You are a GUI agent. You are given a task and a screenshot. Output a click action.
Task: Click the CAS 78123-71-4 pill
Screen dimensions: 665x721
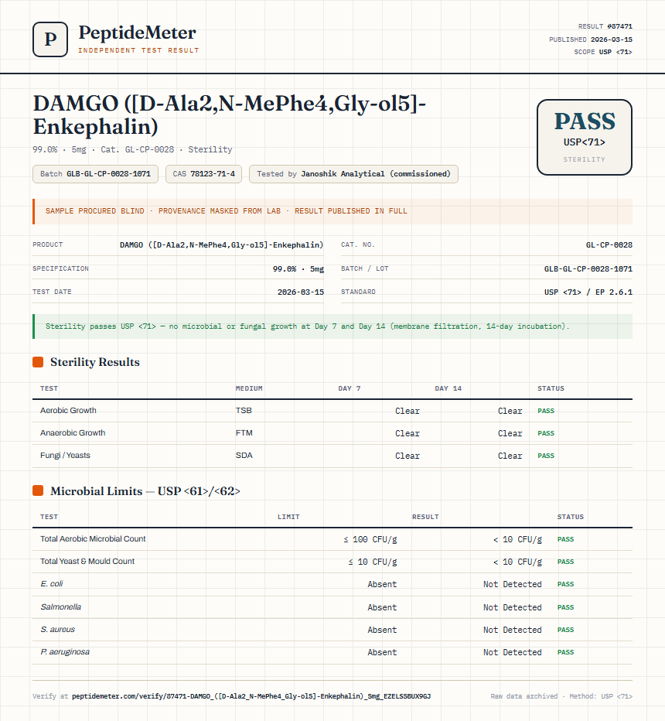tap(203, 174)
